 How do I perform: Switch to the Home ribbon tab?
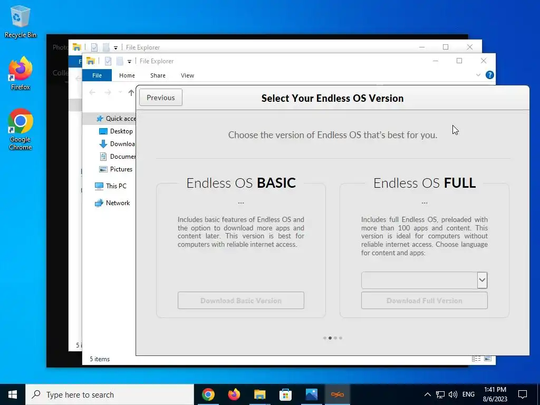(x=127, y=75)
